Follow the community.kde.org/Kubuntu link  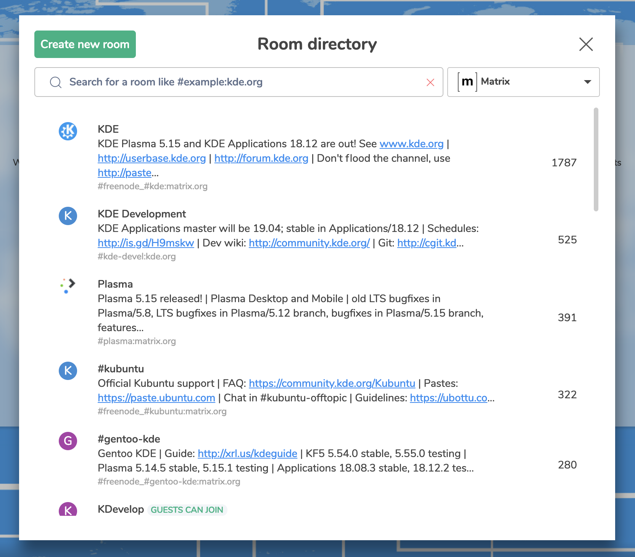332,383
